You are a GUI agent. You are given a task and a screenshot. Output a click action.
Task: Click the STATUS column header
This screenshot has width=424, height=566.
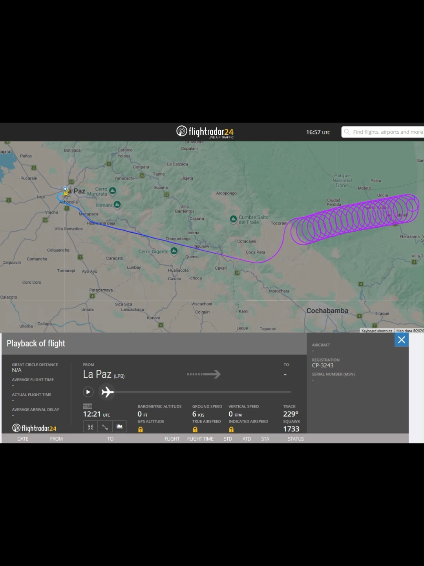pos(296,439)
